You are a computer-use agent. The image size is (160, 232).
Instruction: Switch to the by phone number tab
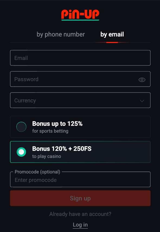point(61,34)
